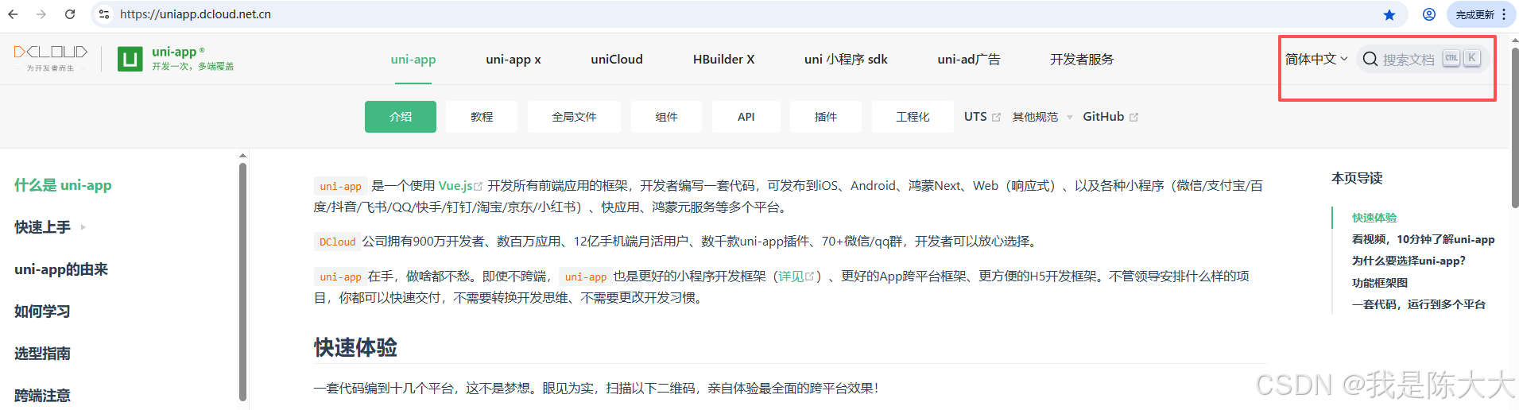This screenshot has width=1519, height=410.
Task: Open HBuilder X in top navigation
Action: (x=723, y=59)
